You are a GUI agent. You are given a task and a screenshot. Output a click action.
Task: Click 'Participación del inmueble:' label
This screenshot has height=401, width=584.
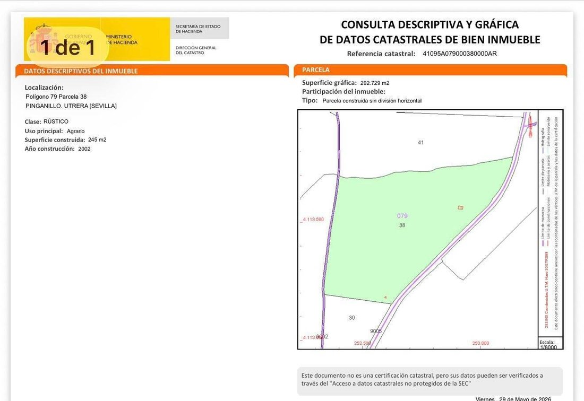pyautogui.click(x=344, y=92)
